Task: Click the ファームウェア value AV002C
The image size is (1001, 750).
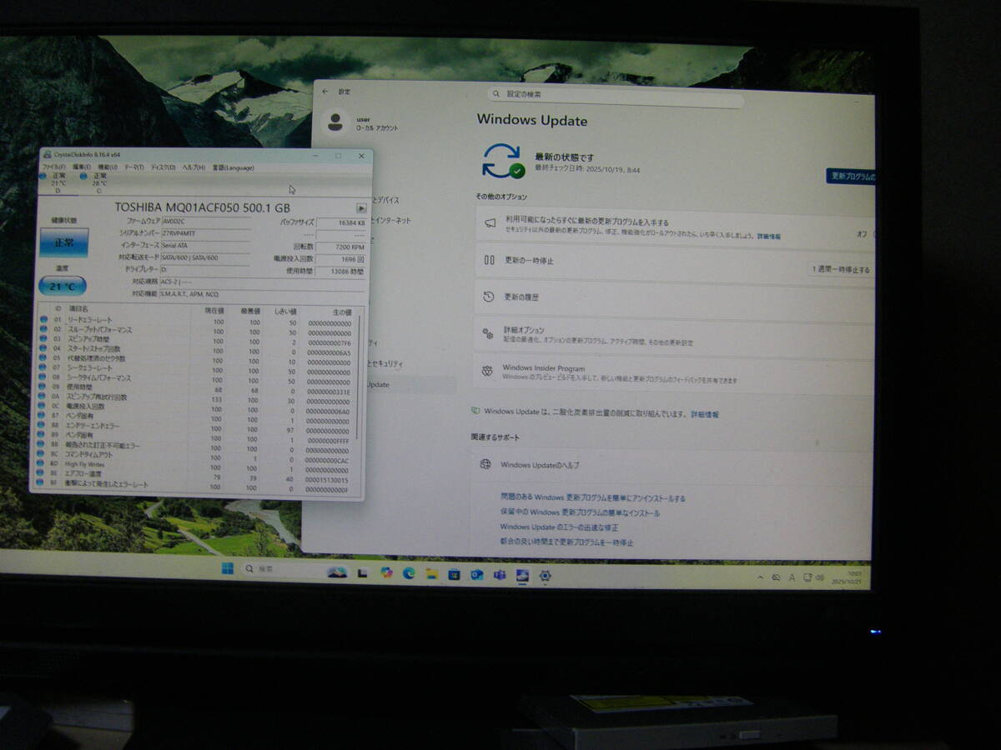Action: pos(174,222)
